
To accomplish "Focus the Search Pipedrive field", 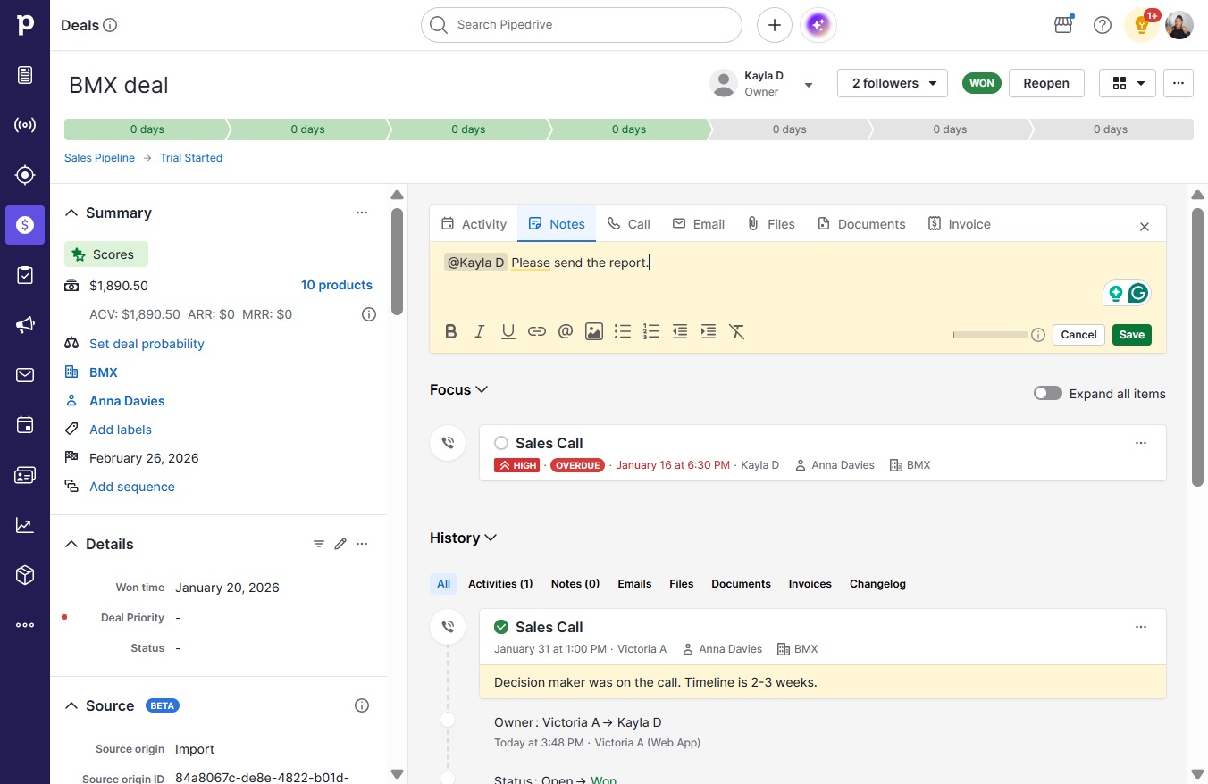I will (582, 25).
